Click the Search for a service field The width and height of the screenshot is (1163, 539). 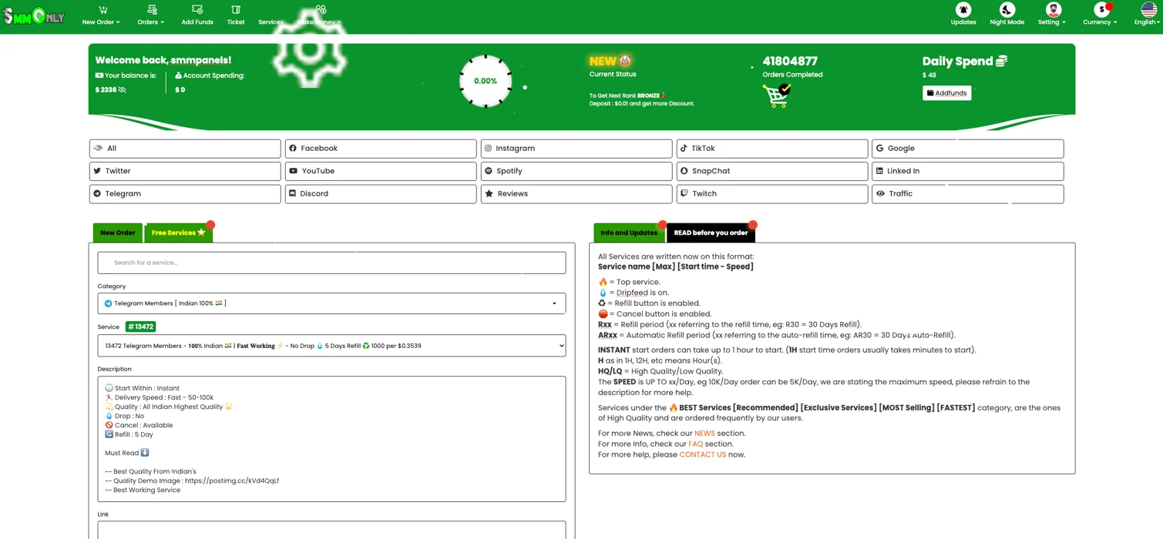[331, 263]
